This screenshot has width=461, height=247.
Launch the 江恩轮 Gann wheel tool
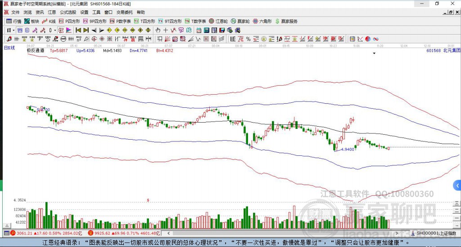[219, 21]
